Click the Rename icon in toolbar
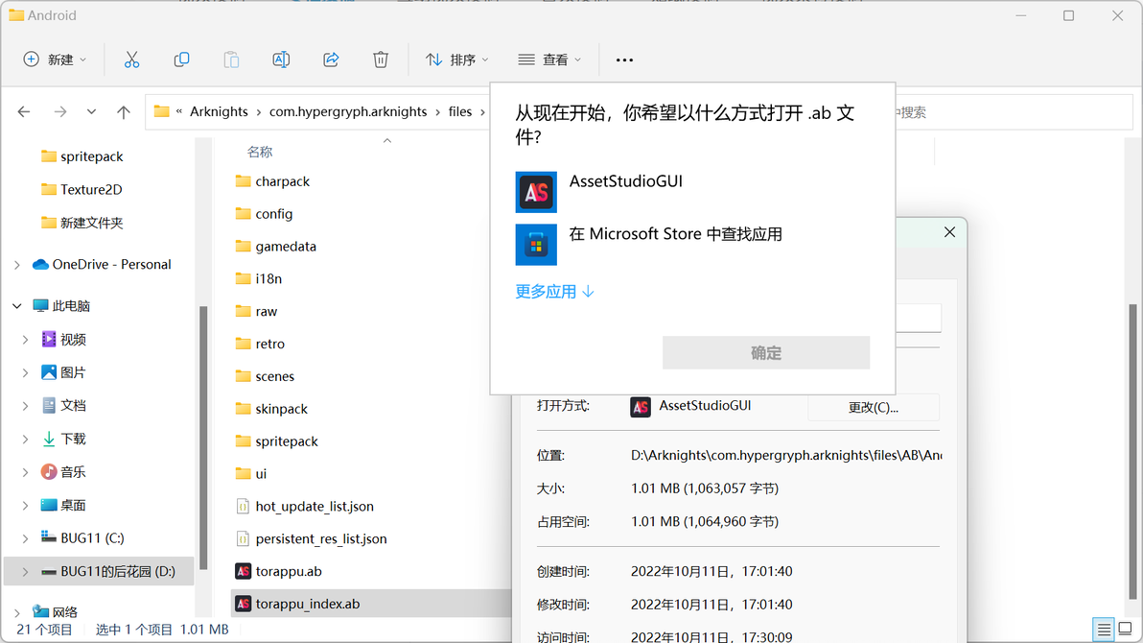Viewport: 1143px width, 643px height. click(281, 60)
